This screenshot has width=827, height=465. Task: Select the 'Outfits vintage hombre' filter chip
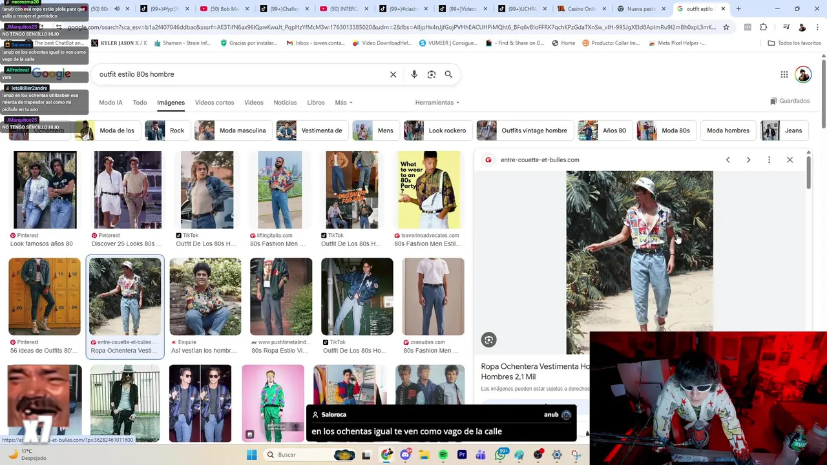pos(525,130)
